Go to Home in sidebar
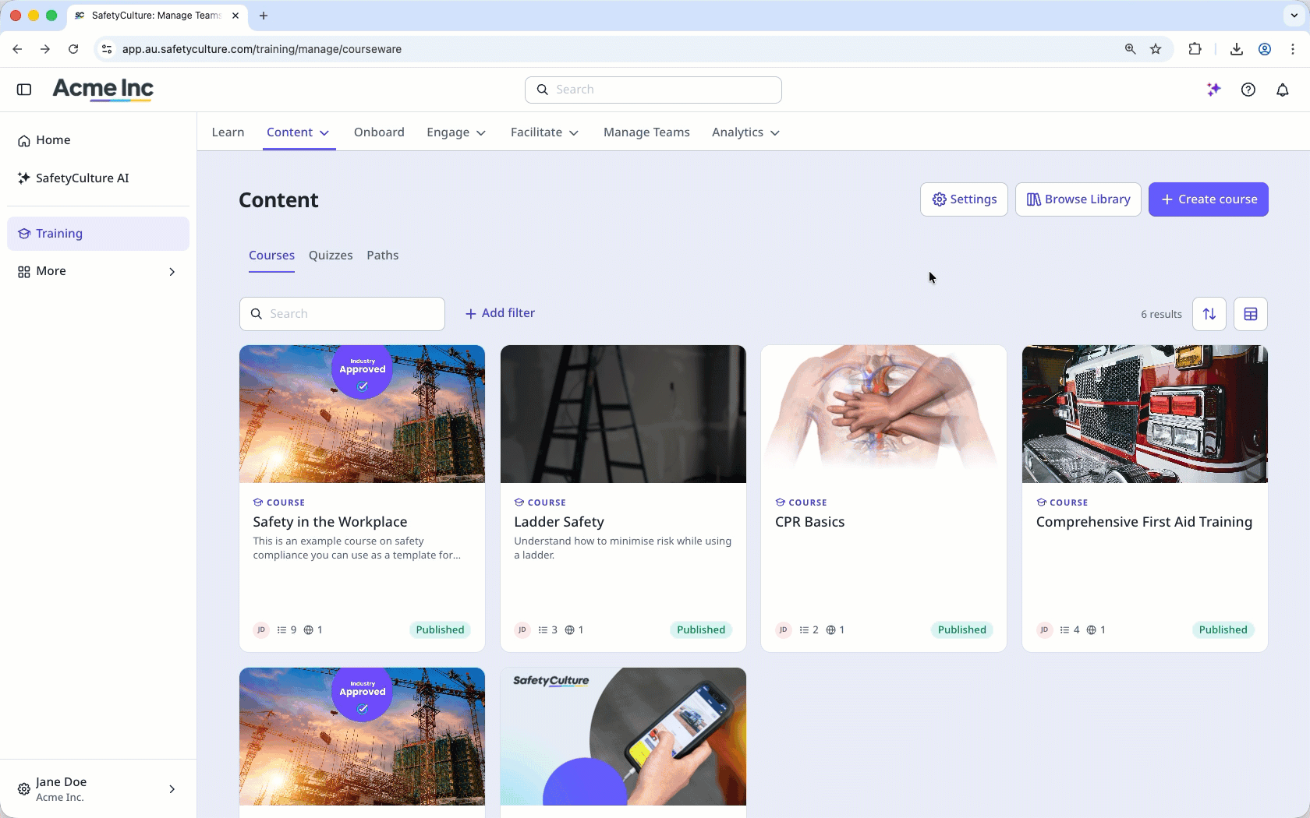This screenshot has height=818, width=1310. click(98, 140)
